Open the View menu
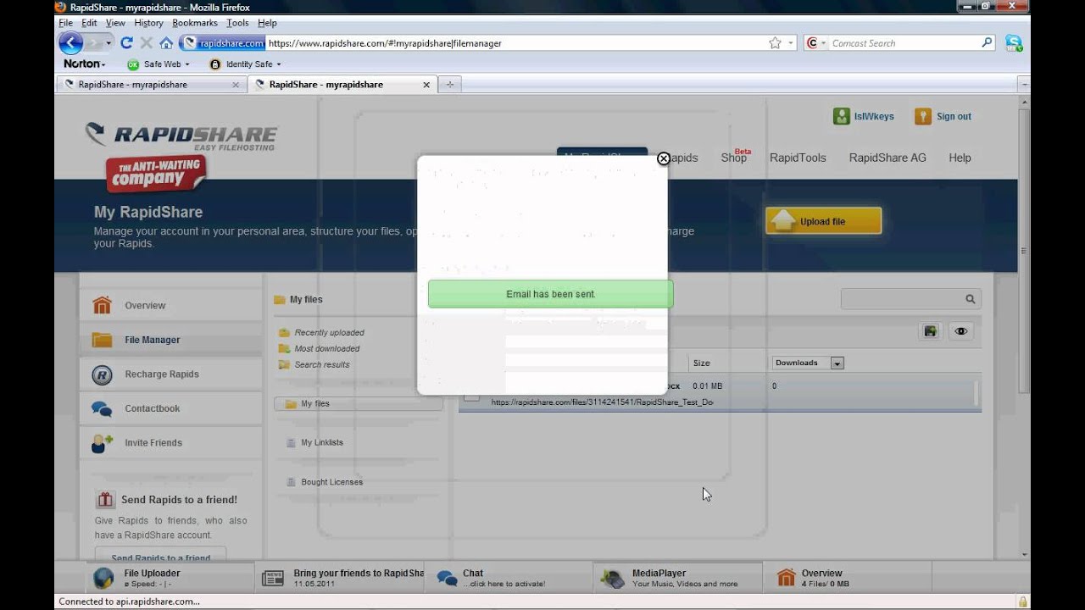Screen dimensions: 1085x610 point(115,23)
